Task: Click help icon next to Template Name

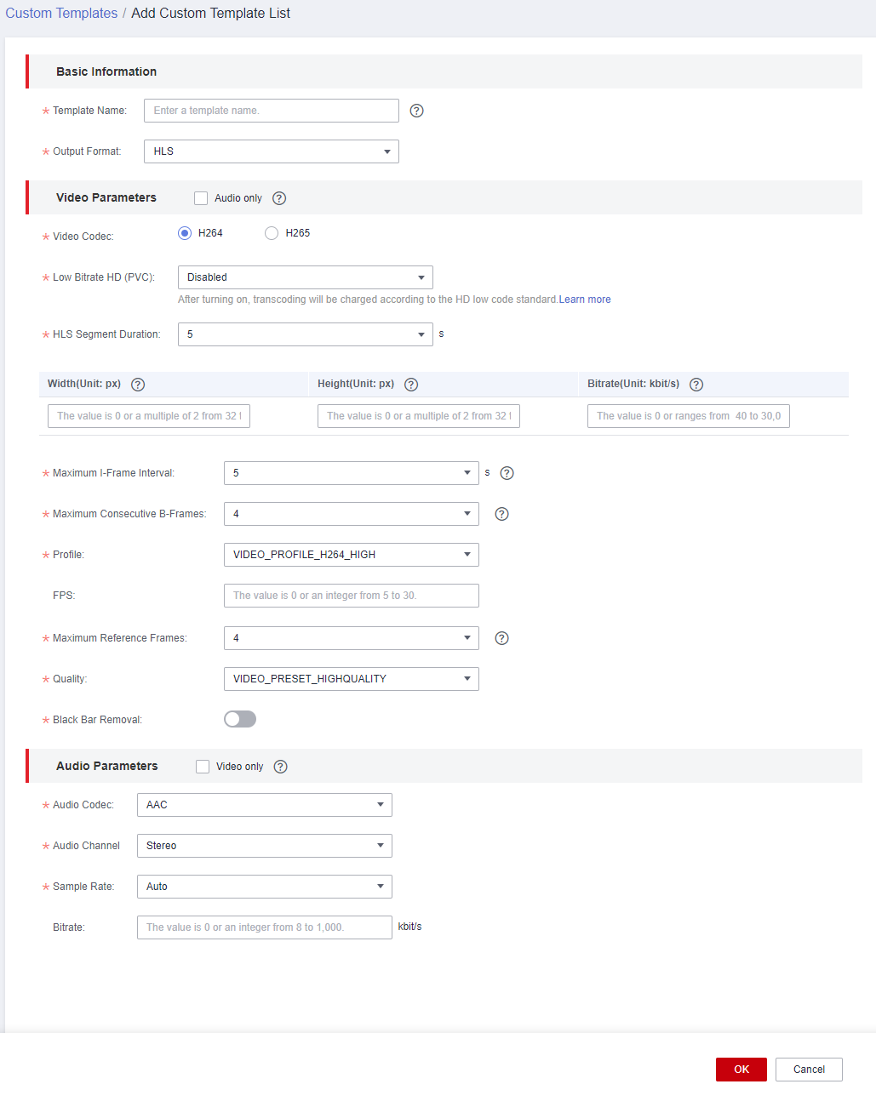Action: click(x=416, y=111)
